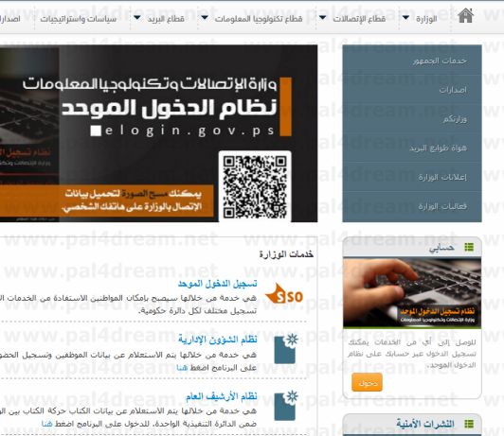Viewport: 504px width, 436px height.
Task: Go to the home page via house icon
Action: tap(465, 16)
